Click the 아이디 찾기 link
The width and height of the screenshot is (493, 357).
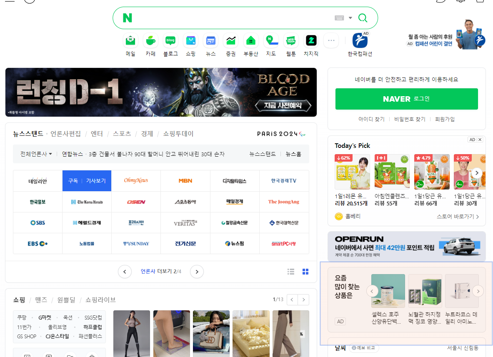tap(371, 119)
